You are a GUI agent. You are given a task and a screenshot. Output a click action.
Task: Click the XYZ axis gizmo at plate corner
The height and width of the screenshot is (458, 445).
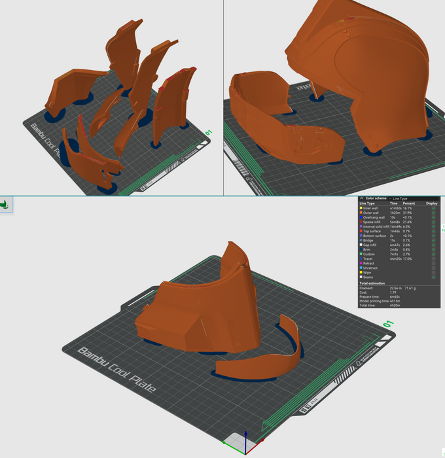(243, 442)
